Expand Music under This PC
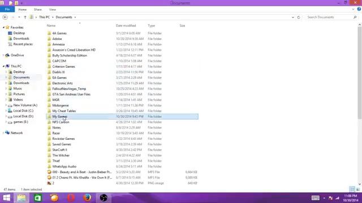Viewport: 362px width, 203px height. [x=6, y=89]
